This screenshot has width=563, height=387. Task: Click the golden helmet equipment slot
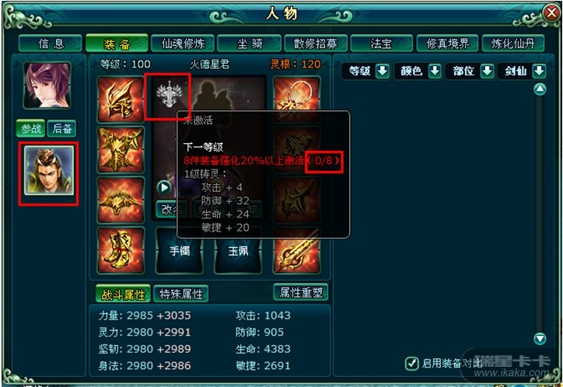pyautogui.click(x=121, y=99)
